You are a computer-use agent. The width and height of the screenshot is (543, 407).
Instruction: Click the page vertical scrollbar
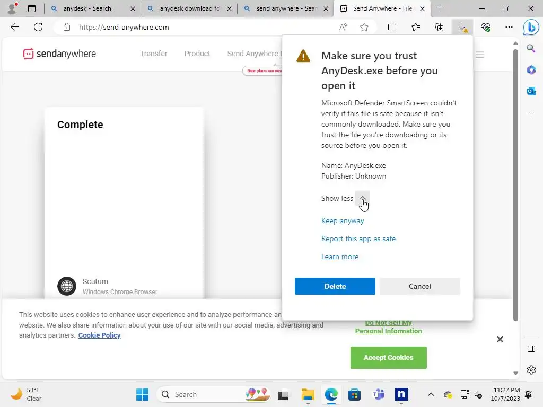pyautogui.click(x=515, y=185)
